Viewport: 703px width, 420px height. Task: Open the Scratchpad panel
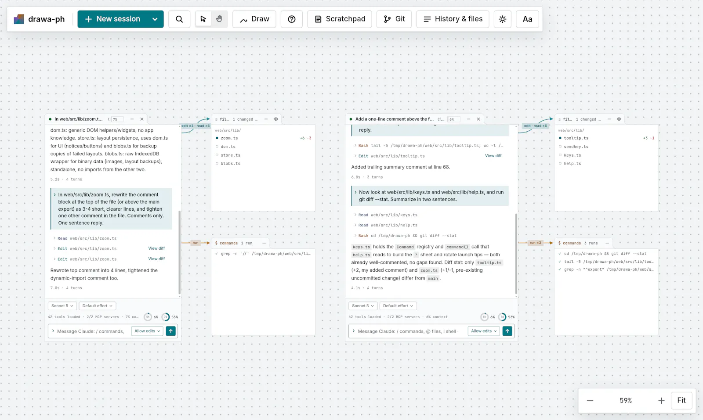coord(340,19)
